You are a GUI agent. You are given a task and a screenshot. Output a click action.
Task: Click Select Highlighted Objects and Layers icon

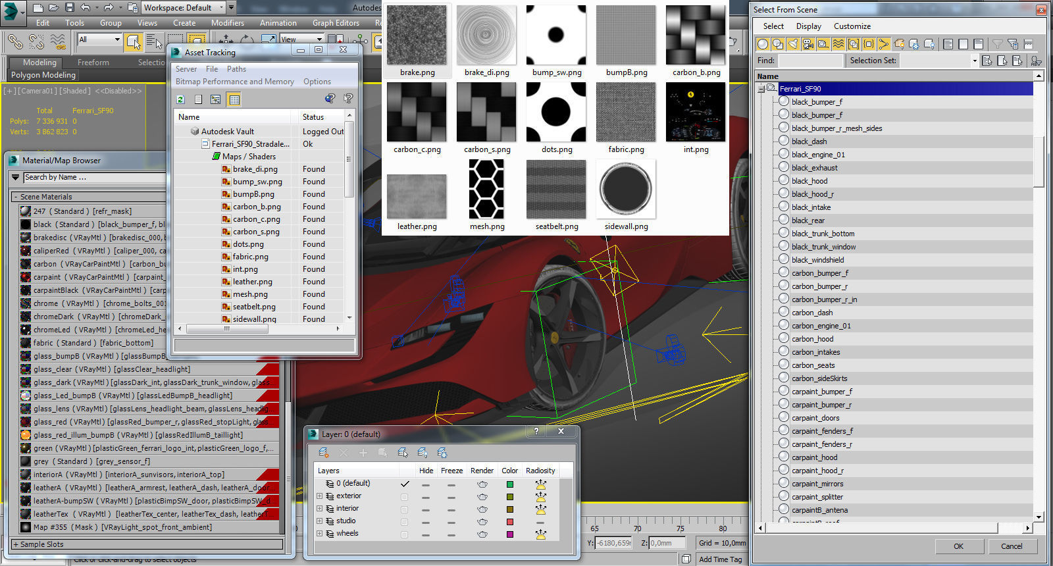click(403, 453)
